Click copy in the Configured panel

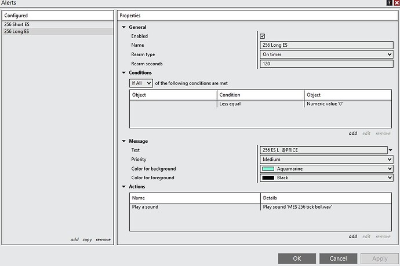tap(87, 239)
